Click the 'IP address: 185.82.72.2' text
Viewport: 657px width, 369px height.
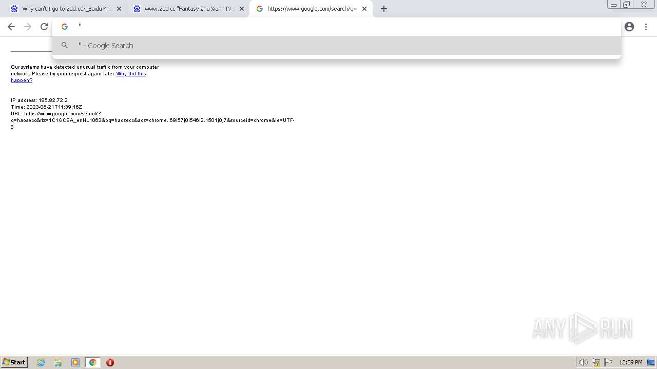pyautogui.click(x=39, y=100)
